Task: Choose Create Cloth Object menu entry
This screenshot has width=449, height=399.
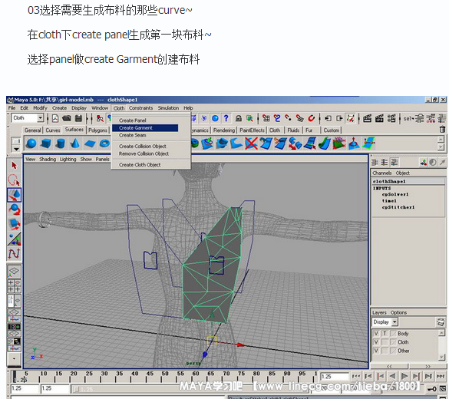Action: (x=140, y=165)
